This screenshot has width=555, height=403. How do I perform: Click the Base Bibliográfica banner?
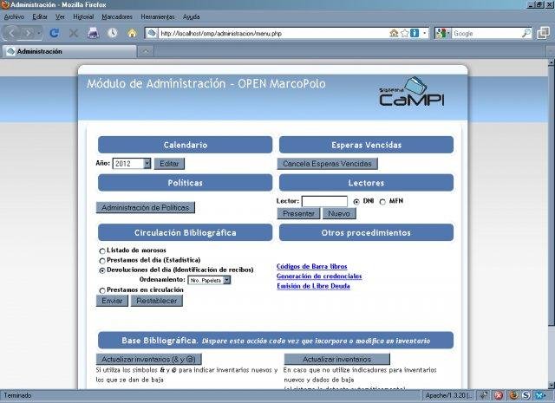pos(276,341)
